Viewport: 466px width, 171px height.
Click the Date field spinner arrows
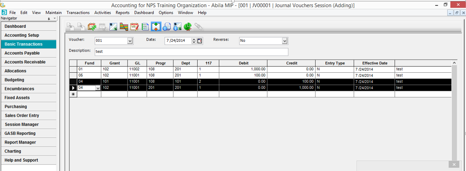[x=194, y=41]
